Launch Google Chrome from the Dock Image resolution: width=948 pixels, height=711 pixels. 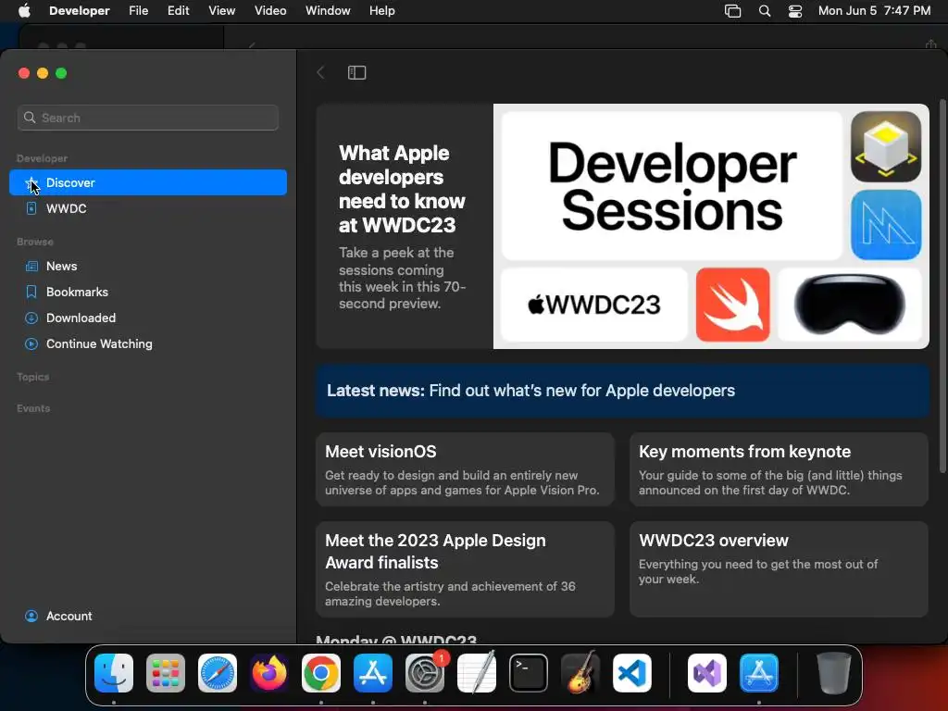pos(321,673)
